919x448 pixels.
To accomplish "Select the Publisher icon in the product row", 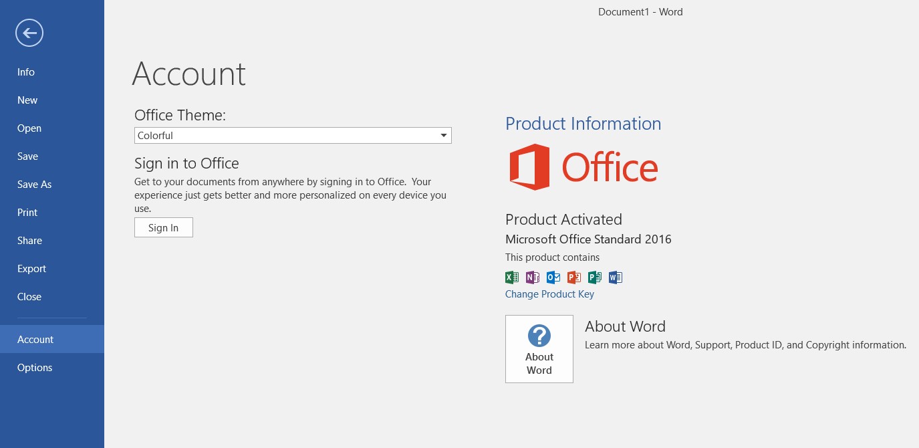I will (594, 277).
